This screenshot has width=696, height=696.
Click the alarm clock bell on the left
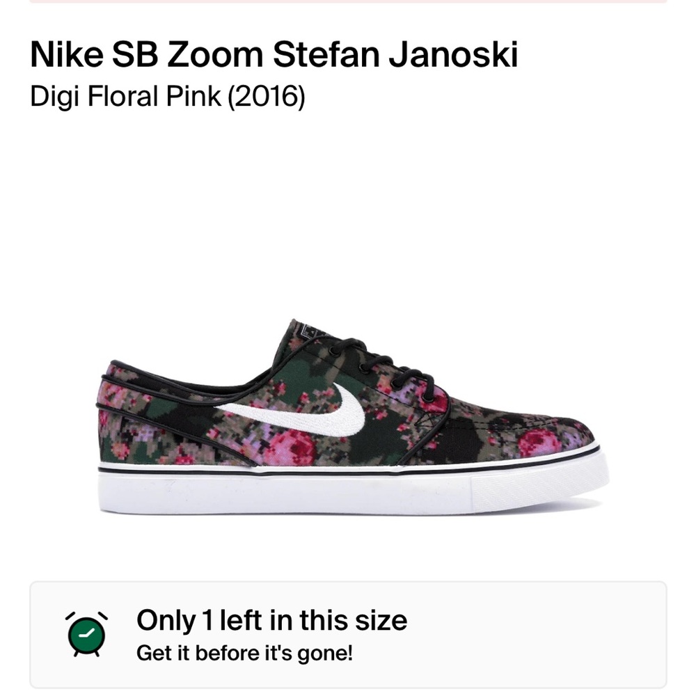tap(70, 616)
